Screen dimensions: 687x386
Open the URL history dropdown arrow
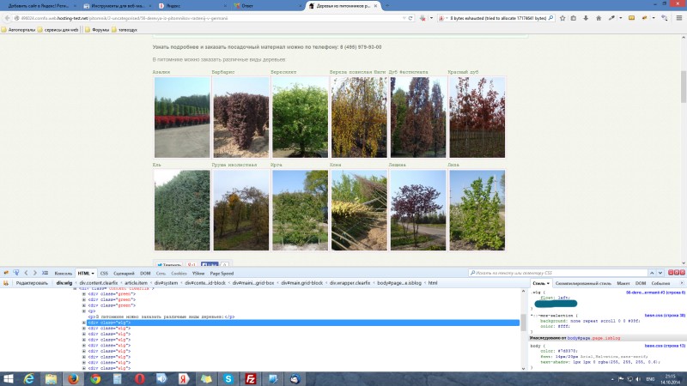[x=404, y=18]
